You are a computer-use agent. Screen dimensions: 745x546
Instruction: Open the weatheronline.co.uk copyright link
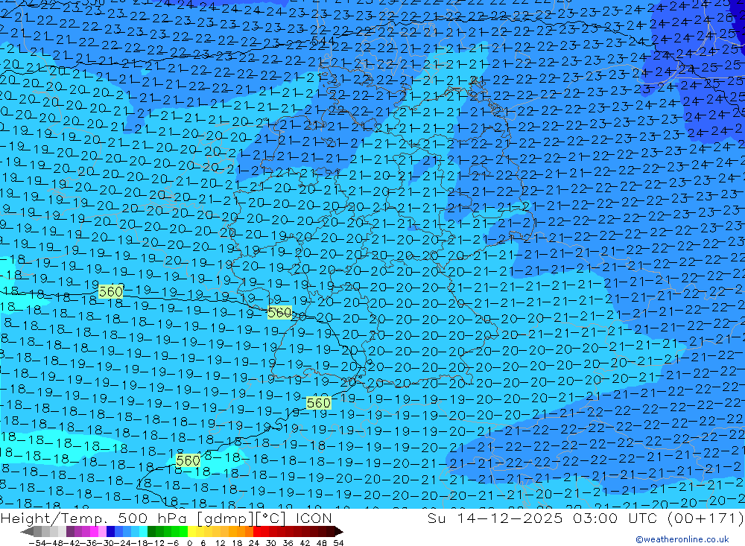(x=682, y=539)
